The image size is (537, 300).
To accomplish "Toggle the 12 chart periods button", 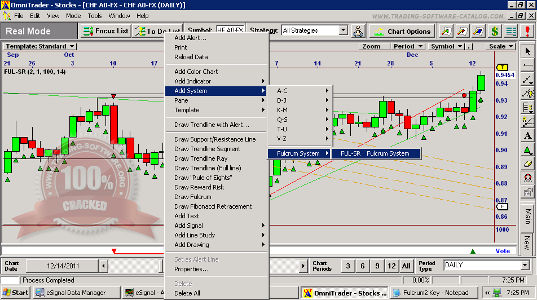I will tap(391, 266).
